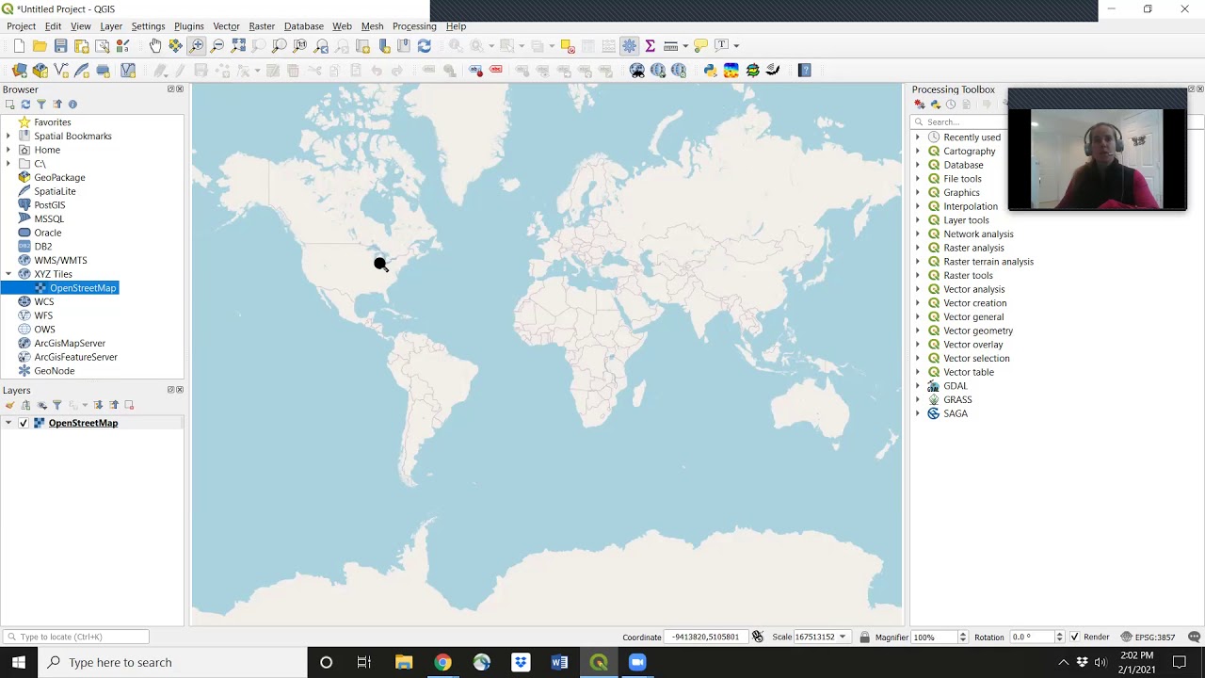Screen dimensions: 1205x678
Task: Expand the Recently used group
Action: pyautogui.click(x=918, y=137)
